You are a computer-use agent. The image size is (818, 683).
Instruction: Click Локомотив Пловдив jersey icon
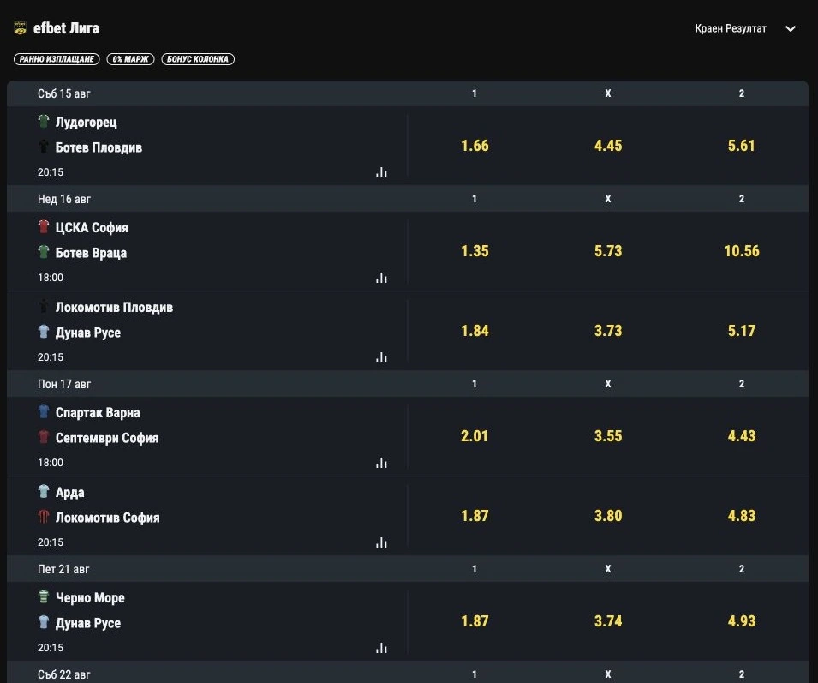pos(44,307)
